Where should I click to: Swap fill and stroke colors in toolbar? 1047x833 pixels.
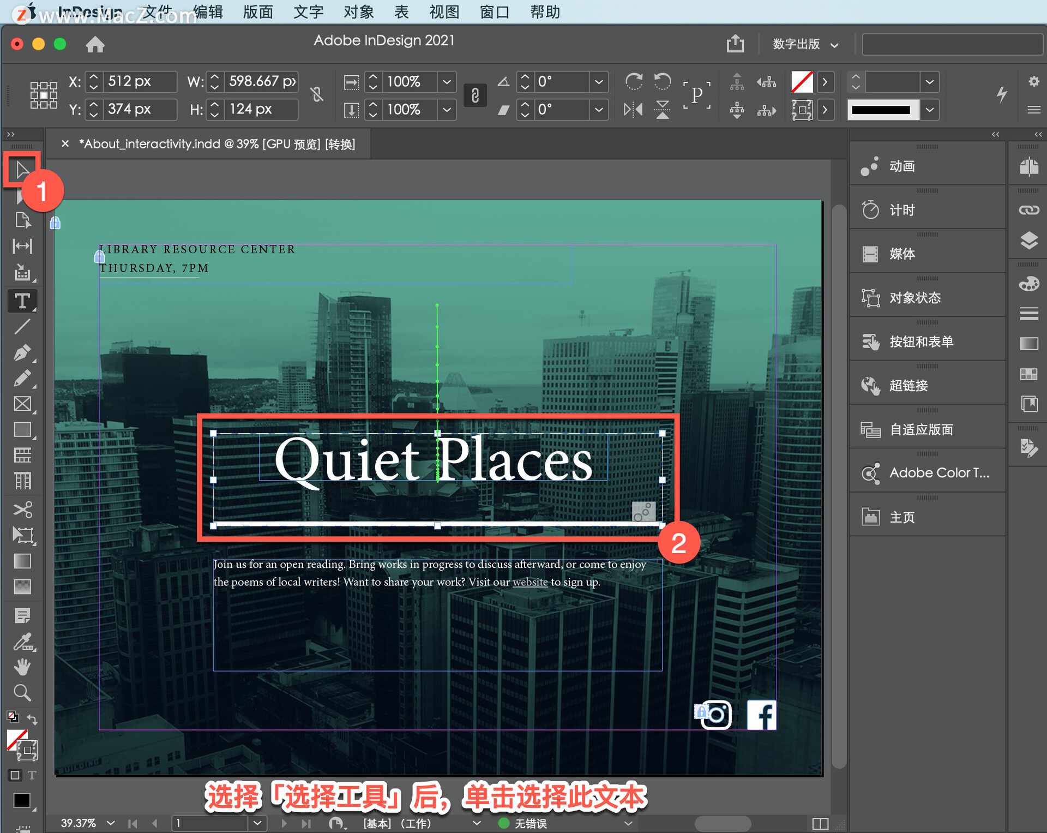[x=33, y=719]
